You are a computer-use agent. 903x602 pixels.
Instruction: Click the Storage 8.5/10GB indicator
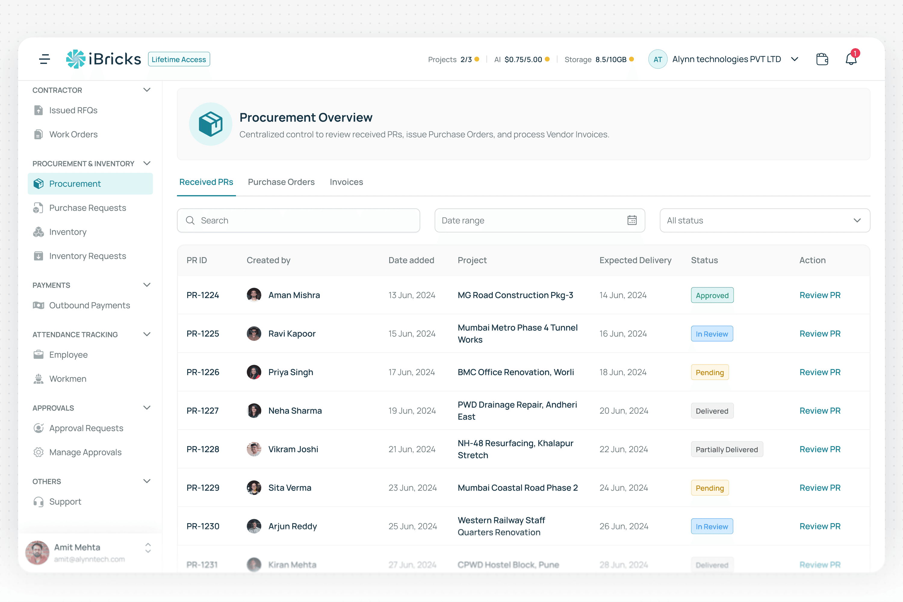[599, 59]
